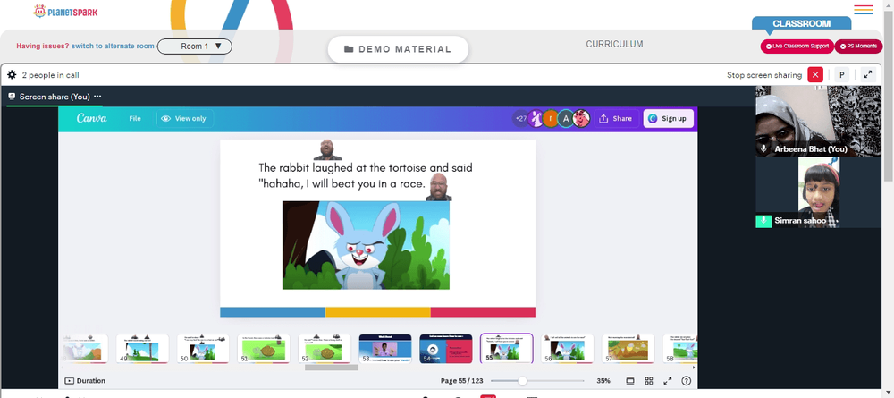The image size is (894, 398).
Task: Select the Classroom tab
Action: click(x=802, y=23)
